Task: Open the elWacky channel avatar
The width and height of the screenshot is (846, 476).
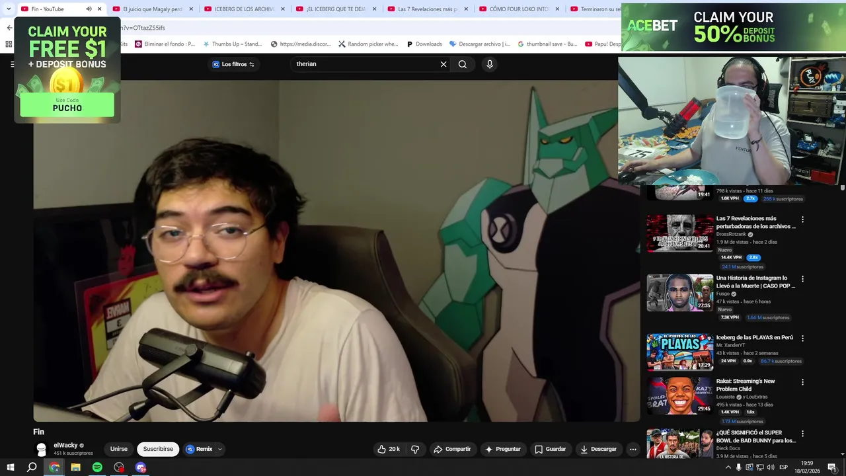Action: click(42, 449)
